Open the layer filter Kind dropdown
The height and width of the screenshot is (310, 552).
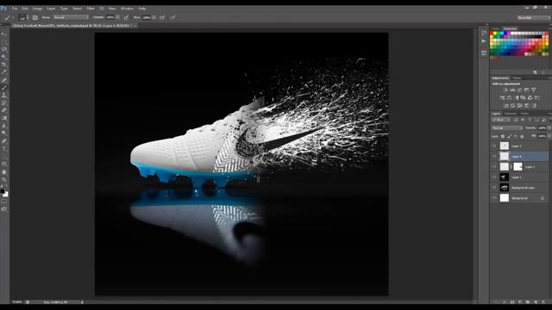[501, 120]
